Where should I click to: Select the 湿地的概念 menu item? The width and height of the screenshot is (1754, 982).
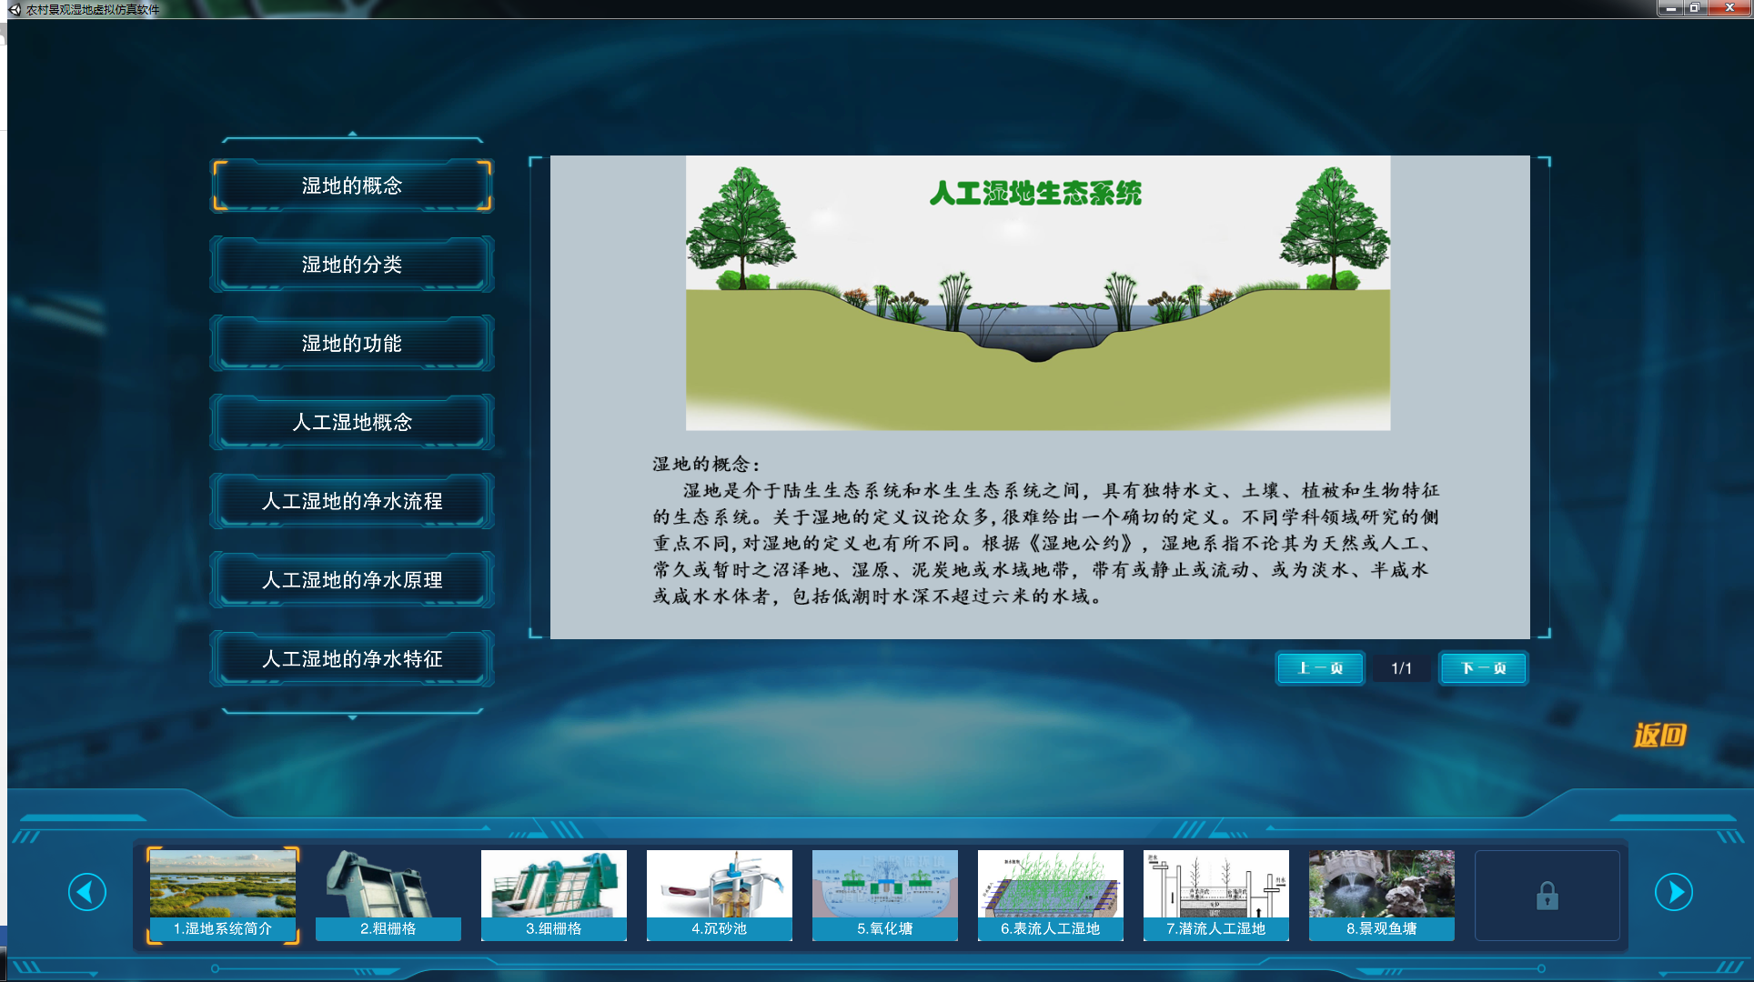click(x=352, y=185)
